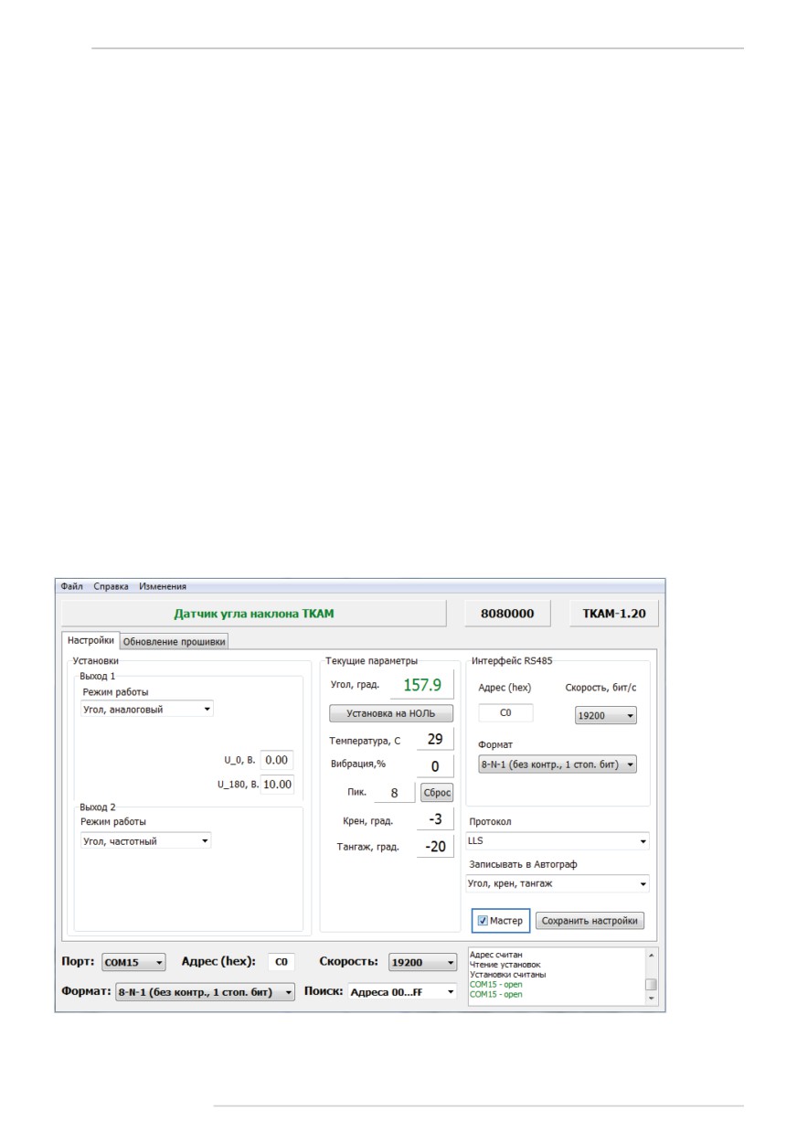Click Установка на НОЛЬ button

391,714
